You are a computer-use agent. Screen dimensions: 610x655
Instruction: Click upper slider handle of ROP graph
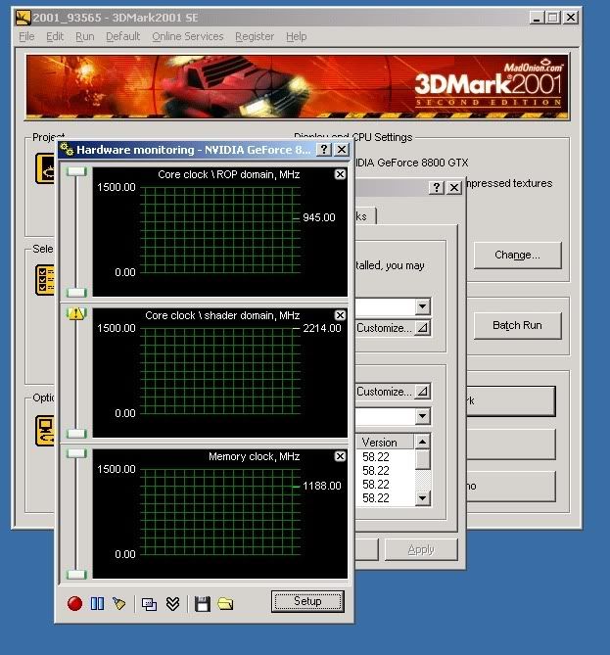click(x=76, y=171)
